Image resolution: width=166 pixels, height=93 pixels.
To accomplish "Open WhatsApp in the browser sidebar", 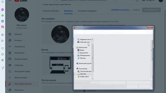I will tap(3, 16).
